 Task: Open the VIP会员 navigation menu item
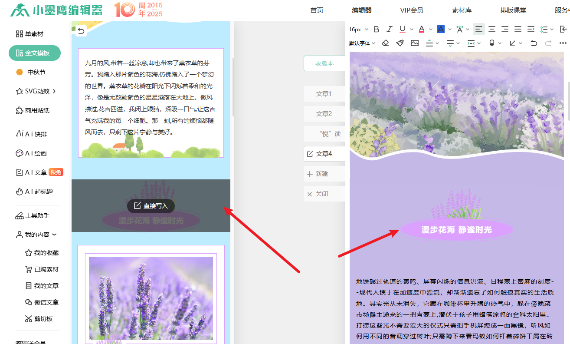411,10
